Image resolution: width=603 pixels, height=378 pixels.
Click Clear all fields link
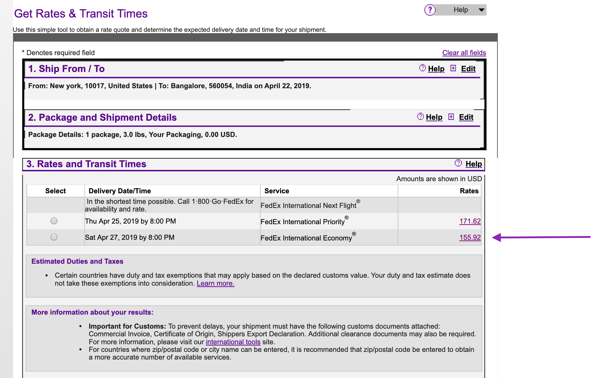pyautogui.click(x=464, y=53)
